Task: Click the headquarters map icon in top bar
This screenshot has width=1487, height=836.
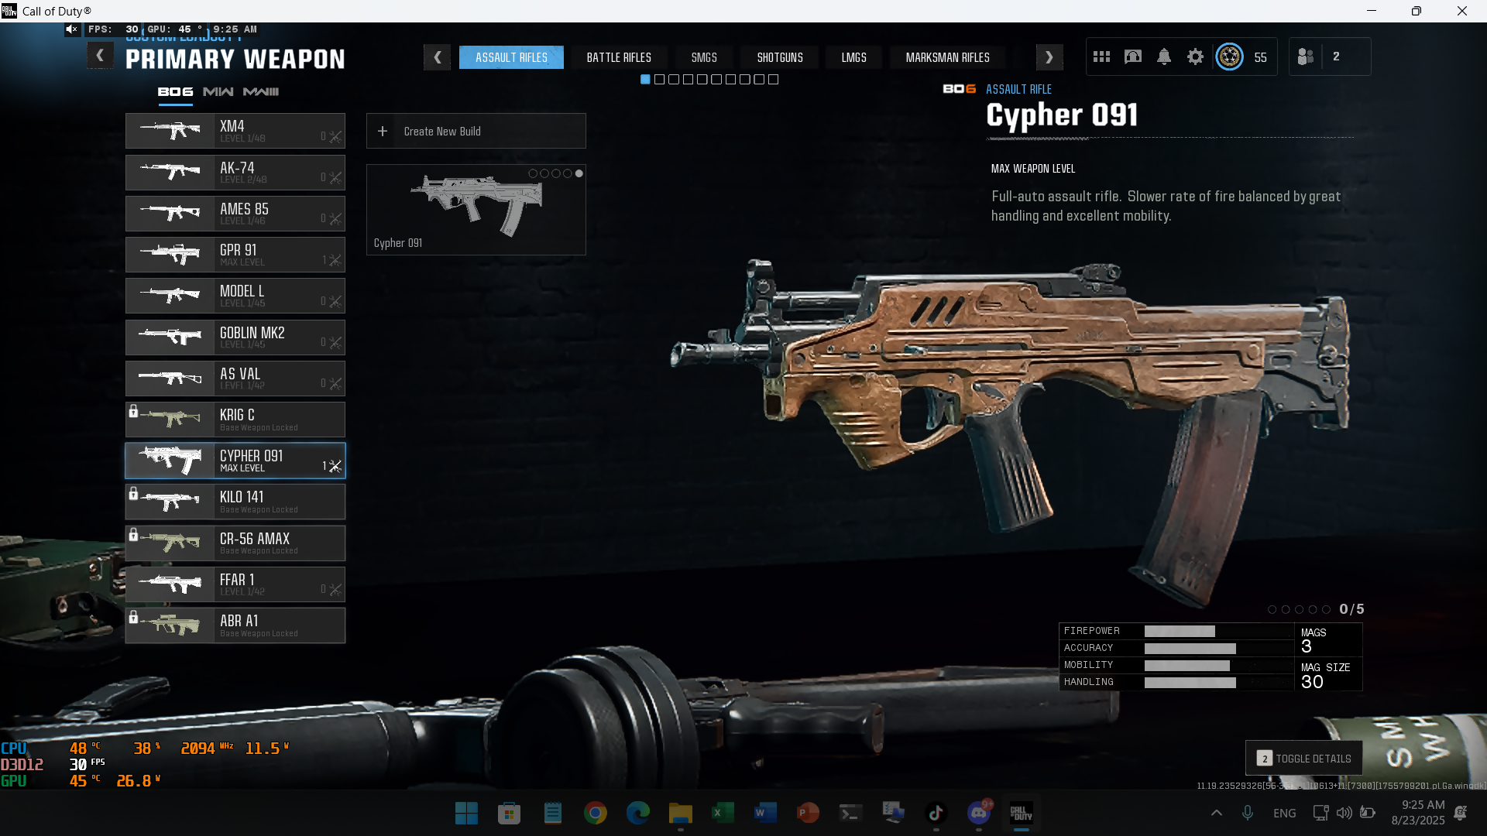Action: point(1132,57)
